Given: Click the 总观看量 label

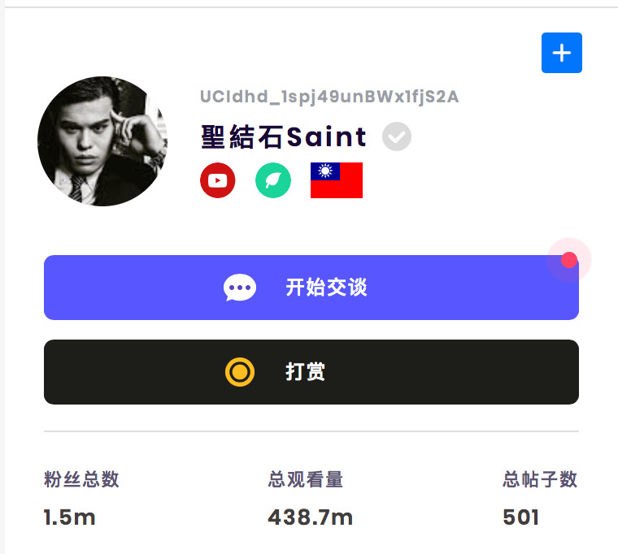Looking at the screenshot, I should pos(306,479).
